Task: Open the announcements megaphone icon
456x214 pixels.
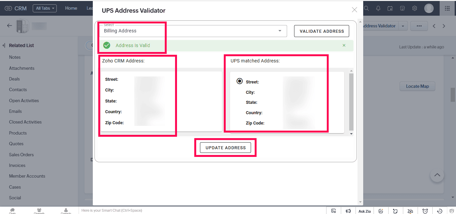Action: 348,211
